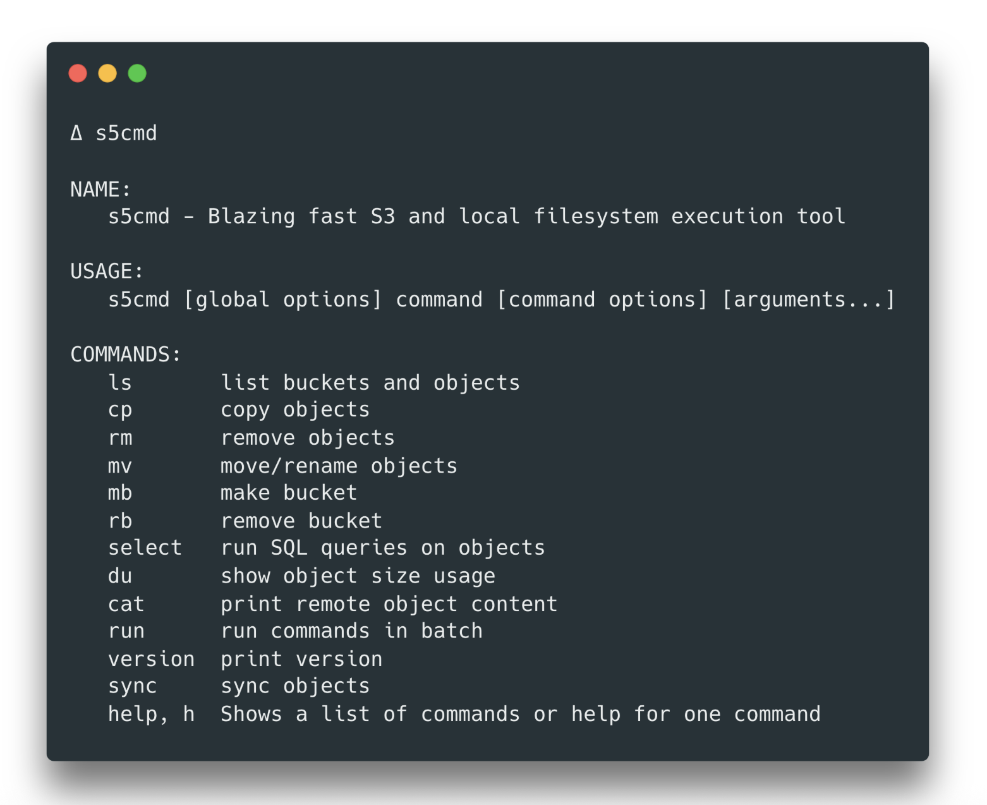This screenshot has height=805, width=987.
Task: Click the sync command name
Action: click(133, 687)
